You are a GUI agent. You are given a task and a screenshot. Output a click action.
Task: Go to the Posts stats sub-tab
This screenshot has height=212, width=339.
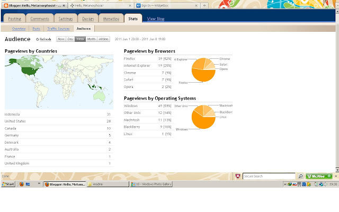coord(37,29)
